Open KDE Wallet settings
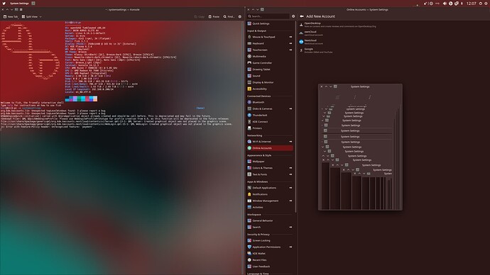This screenshot has height=275, width=490. click(x=270, y=254)
